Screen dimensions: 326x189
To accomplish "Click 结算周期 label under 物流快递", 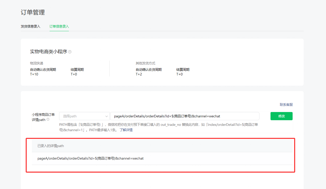I will click(x=77, y=70).
